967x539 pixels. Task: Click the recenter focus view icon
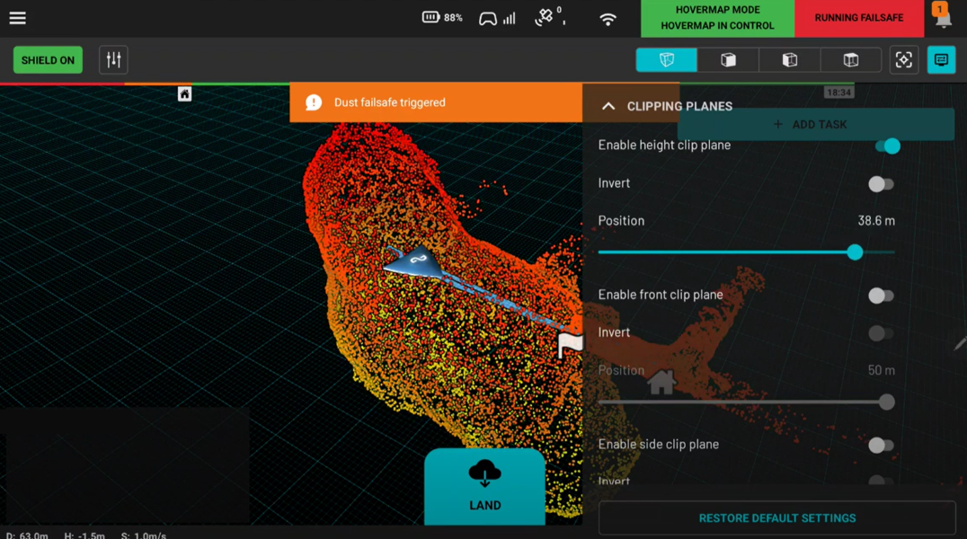[x=903, y=60]
